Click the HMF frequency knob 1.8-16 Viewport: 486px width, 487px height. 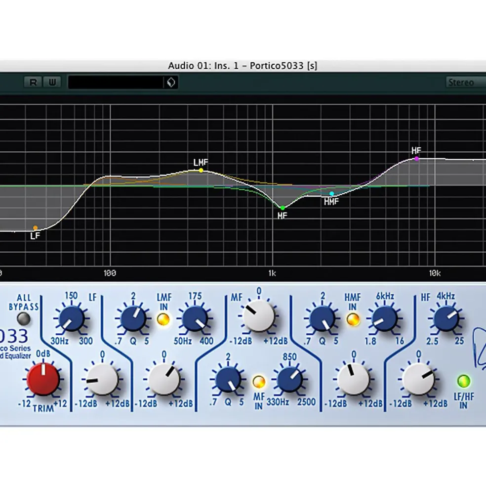(385, 318)
